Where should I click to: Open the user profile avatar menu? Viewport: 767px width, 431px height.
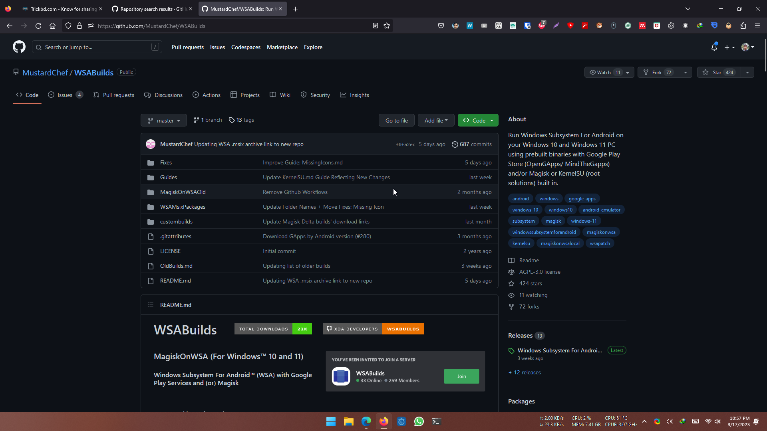tap(748, 47)
